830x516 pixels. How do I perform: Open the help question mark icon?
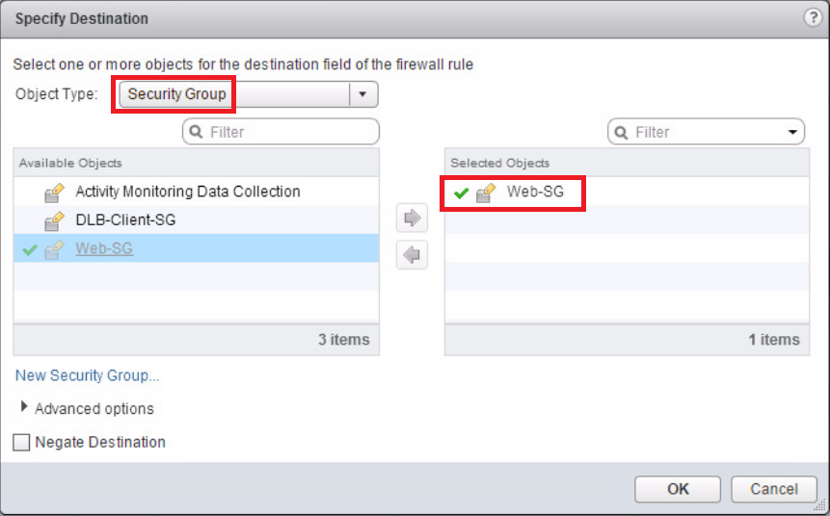(813, 17)
